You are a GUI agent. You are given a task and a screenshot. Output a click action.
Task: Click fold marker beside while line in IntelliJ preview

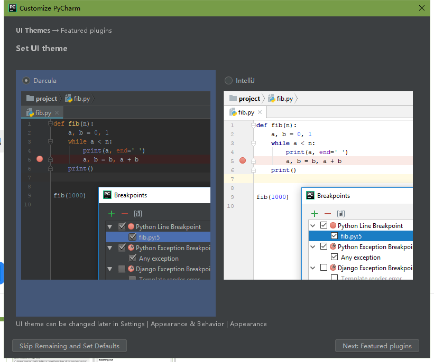click(253, 143)
